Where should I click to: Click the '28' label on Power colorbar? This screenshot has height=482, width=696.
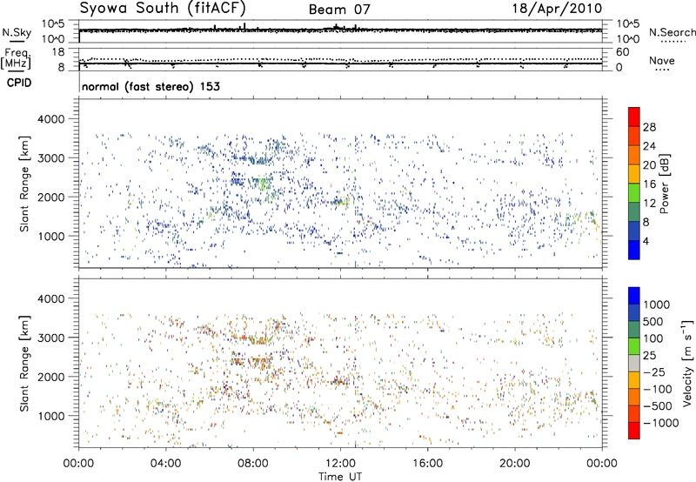649,127
